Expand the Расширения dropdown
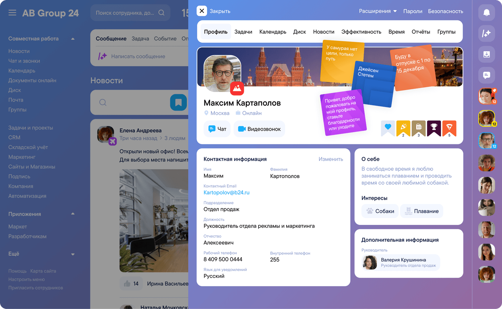The height and width of the screenshot is (309, 502). [378, 11]
